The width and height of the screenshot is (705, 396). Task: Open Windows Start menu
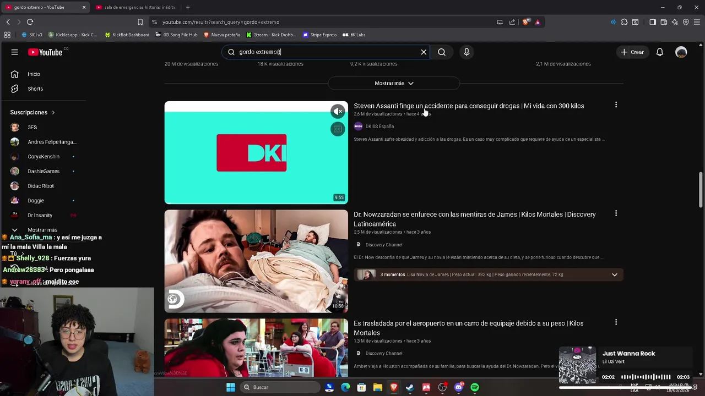pos(231,387)
